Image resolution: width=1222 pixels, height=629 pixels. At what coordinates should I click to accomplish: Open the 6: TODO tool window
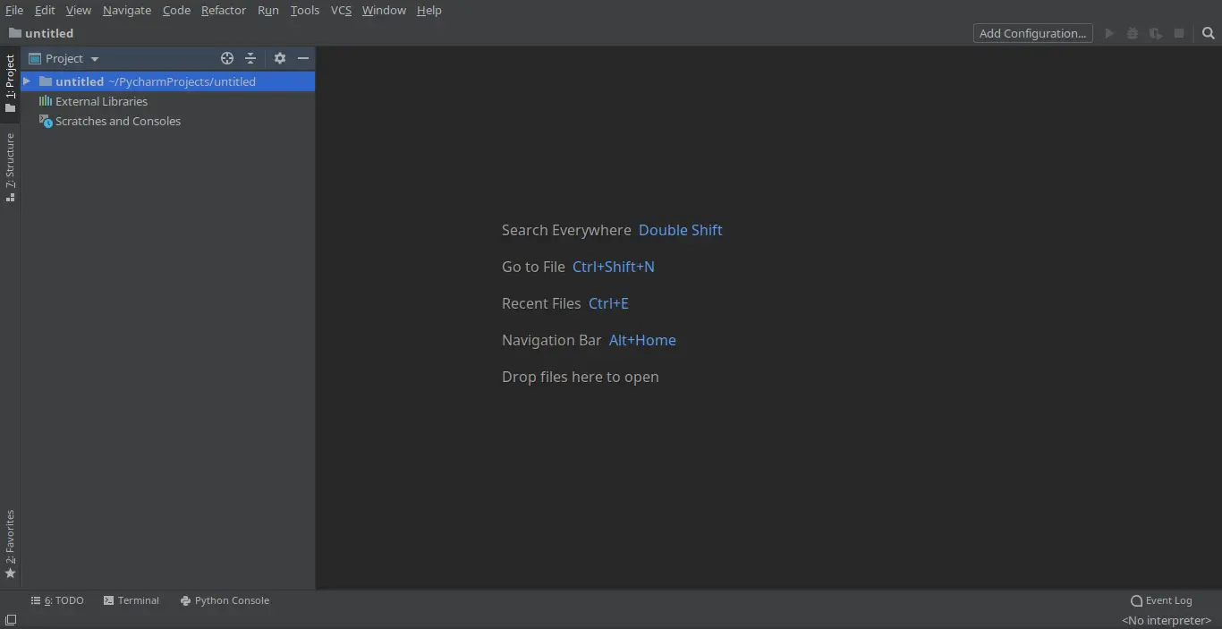tap(57, 600)
